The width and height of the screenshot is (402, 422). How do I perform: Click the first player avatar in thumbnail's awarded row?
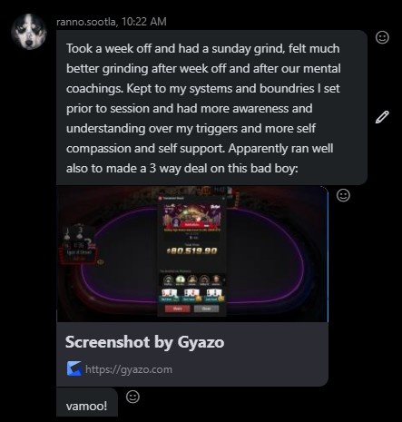(x=169, y=280)
